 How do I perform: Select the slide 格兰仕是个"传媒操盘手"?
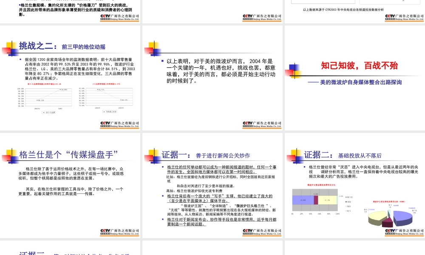click(x=70, y=185)
